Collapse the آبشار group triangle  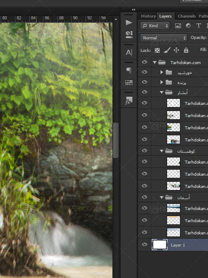(161, 92)
